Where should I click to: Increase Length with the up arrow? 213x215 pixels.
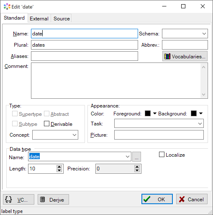pyautogui.click(x=59, y=167)
